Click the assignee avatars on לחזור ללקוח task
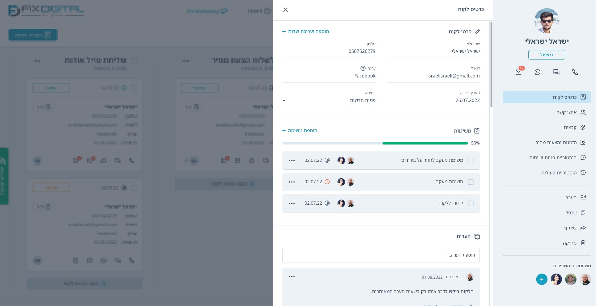The width and height of the screenshot is (596, 306). tap(346, 203)
